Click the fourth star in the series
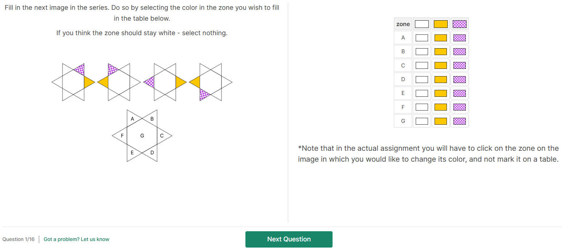 coord(211,82)
